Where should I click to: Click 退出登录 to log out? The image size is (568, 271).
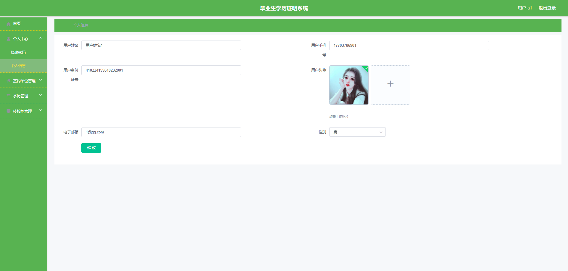(x=547, y=8)
